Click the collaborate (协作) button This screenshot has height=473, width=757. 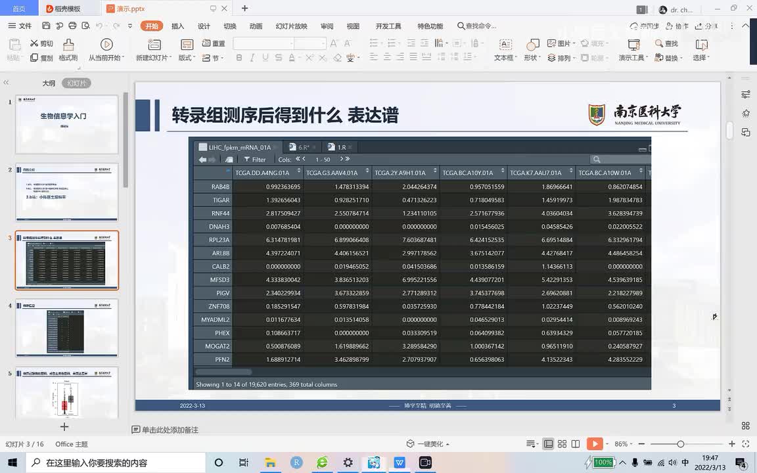(x=677, y=26)
